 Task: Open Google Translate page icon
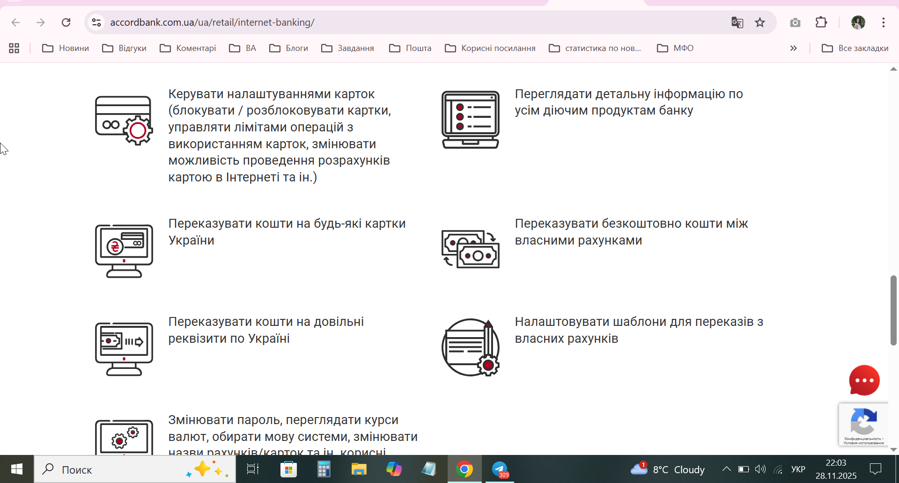point(737,22)
